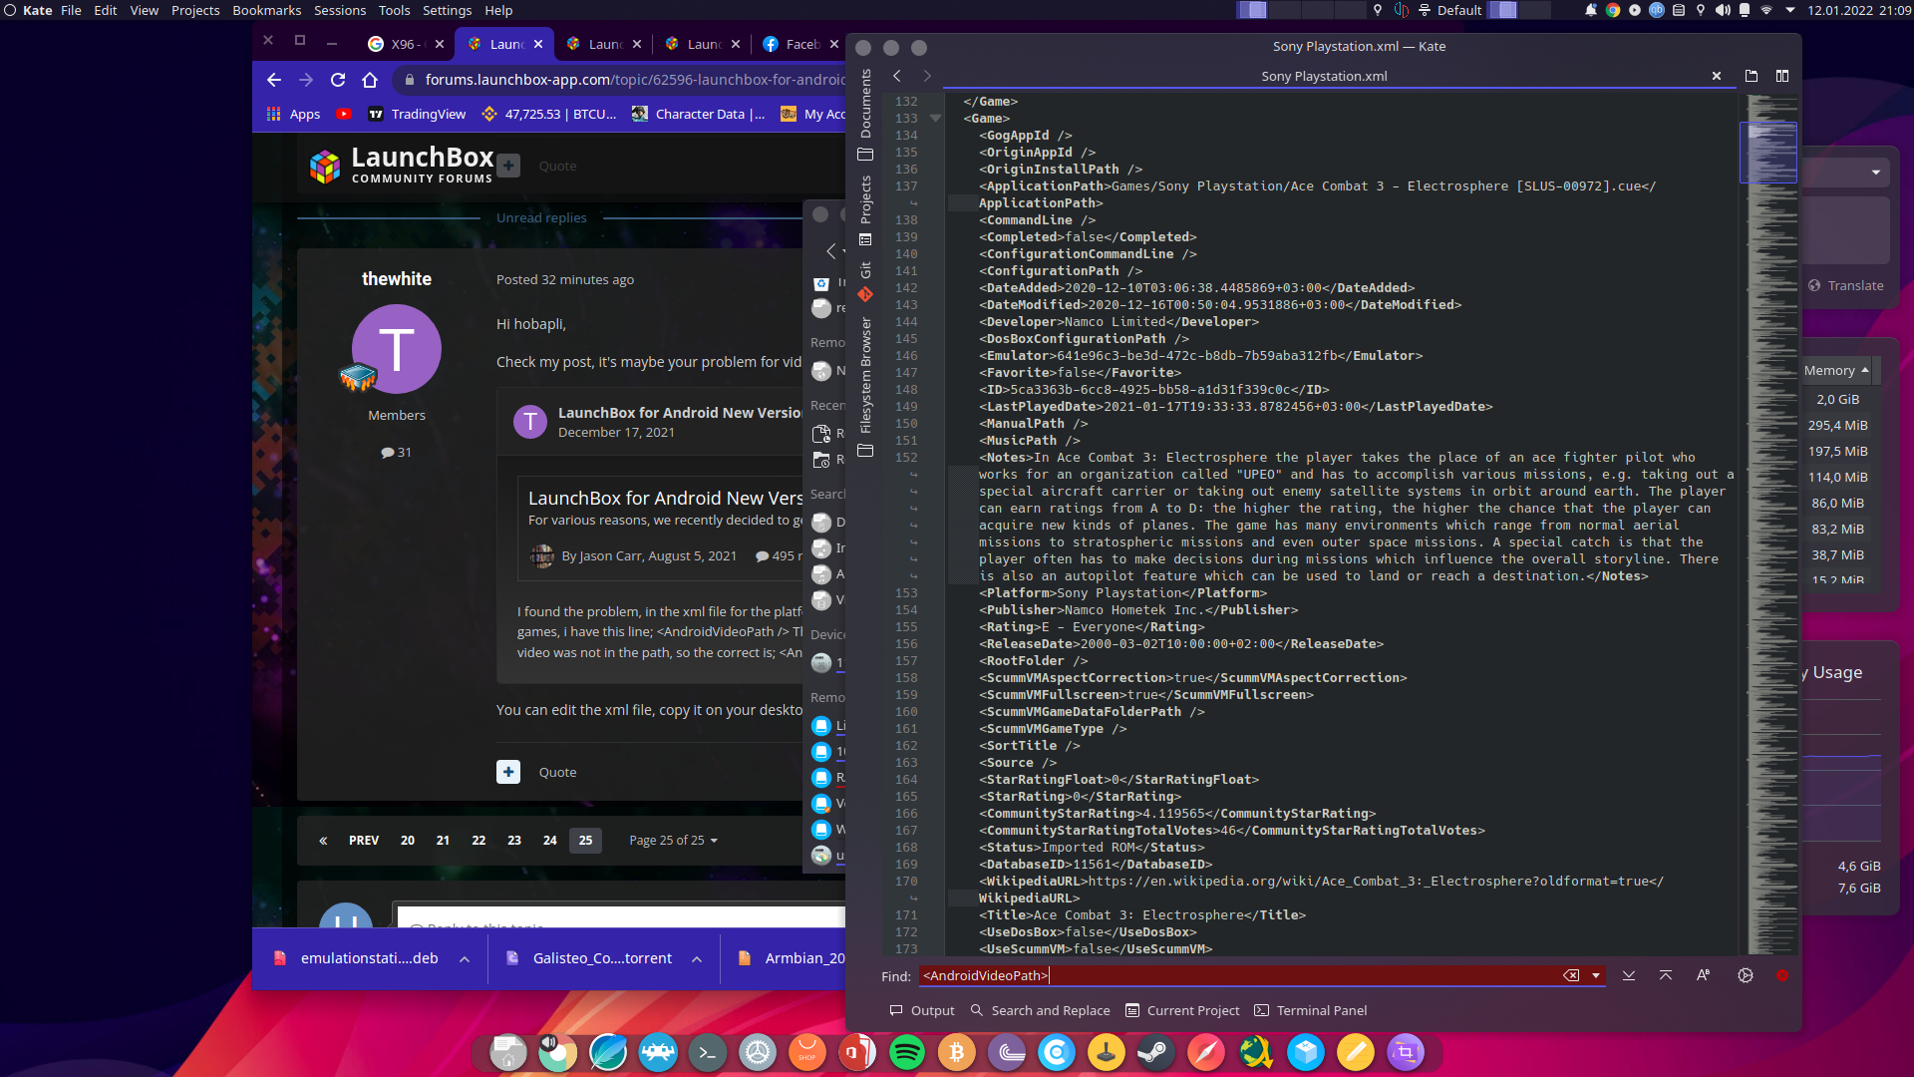The image size is (1914, 1077).
Task: Click the Quote button under the post
Action: [x=557, y=772]
